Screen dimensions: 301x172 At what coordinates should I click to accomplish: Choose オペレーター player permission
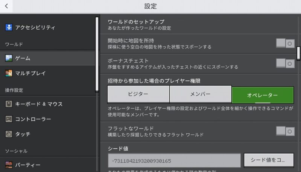tap(263, 95)
